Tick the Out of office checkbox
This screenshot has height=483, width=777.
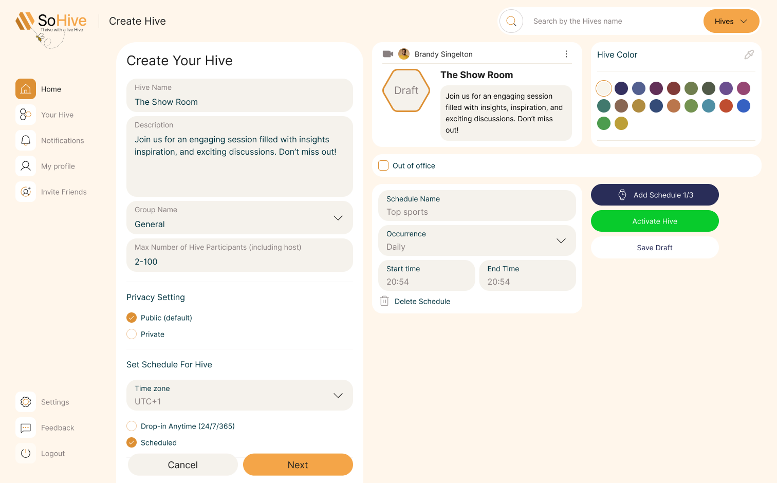click(x=383, y=165)
